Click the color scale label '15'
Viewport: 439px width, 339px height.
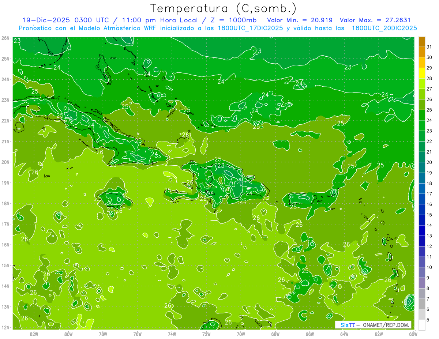[x=429, y=214]
